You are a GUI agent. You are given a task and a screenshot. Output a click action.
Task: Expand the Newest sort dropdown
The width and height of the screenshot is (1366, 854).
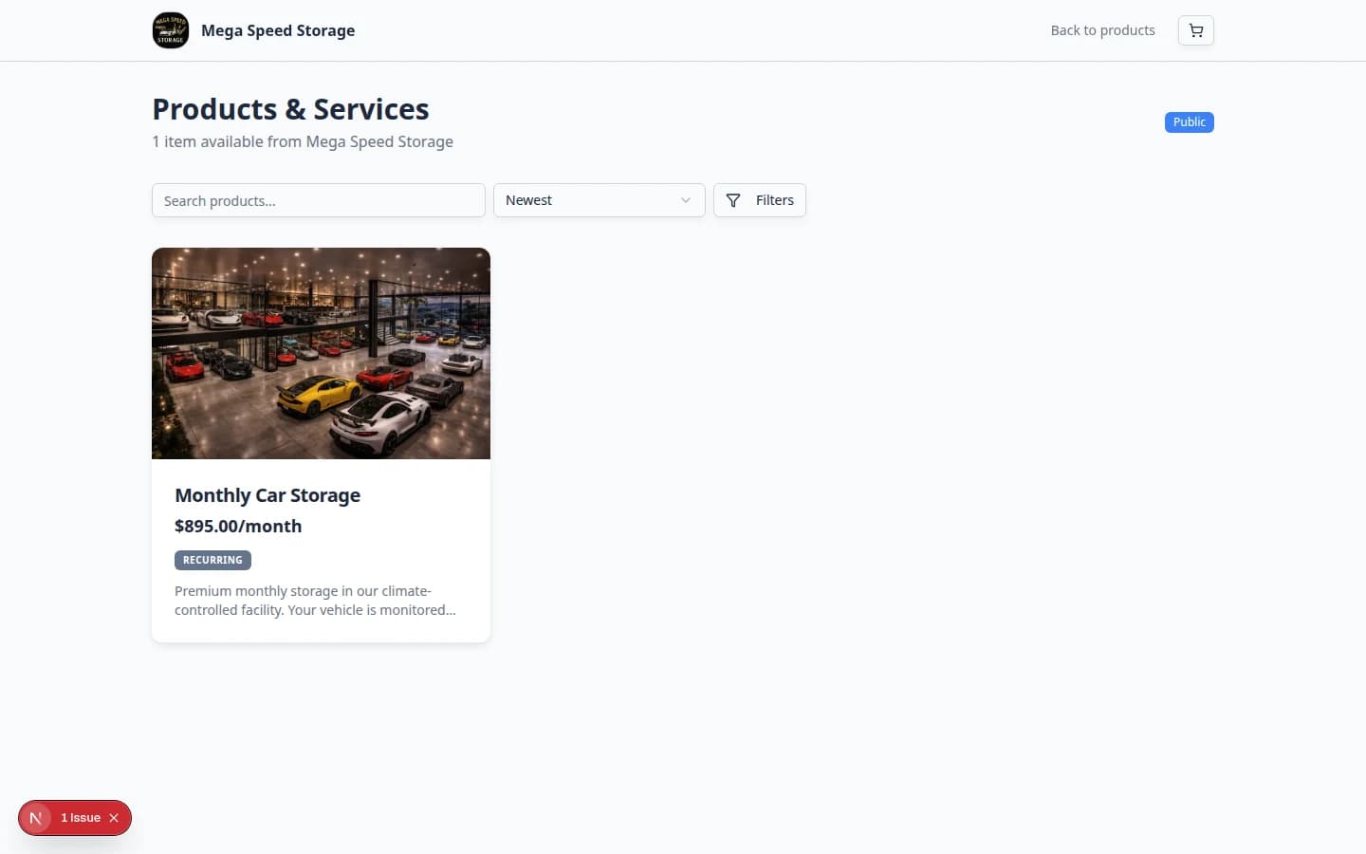[600, 200]
